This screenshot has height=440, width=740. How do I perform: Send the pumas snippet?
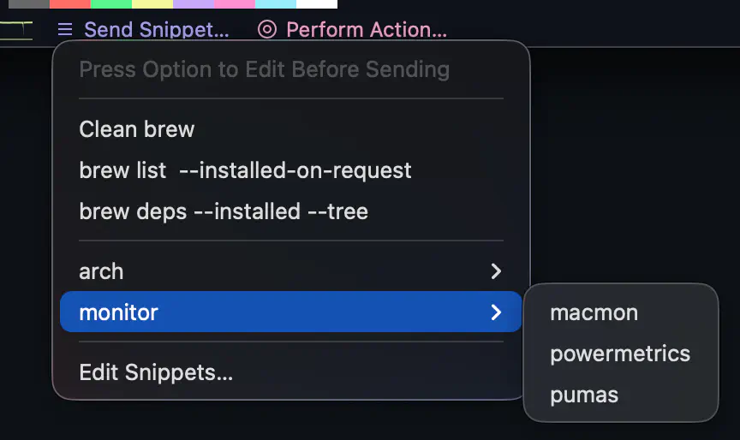(x=583, y=395)
